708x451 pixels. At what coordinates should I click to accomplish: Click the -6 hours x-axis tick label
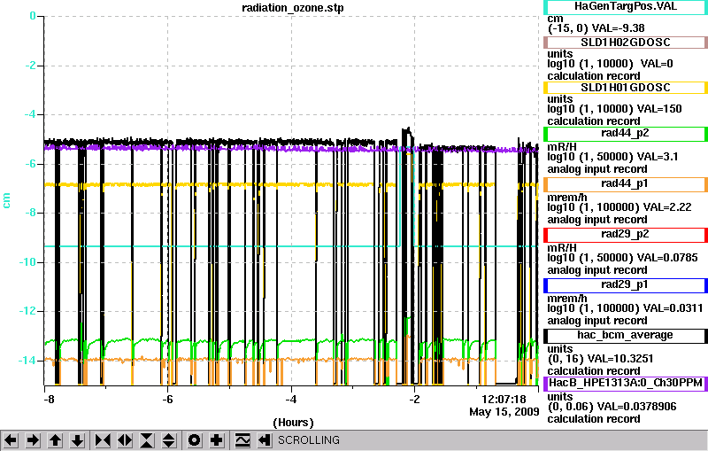point(167,400)
